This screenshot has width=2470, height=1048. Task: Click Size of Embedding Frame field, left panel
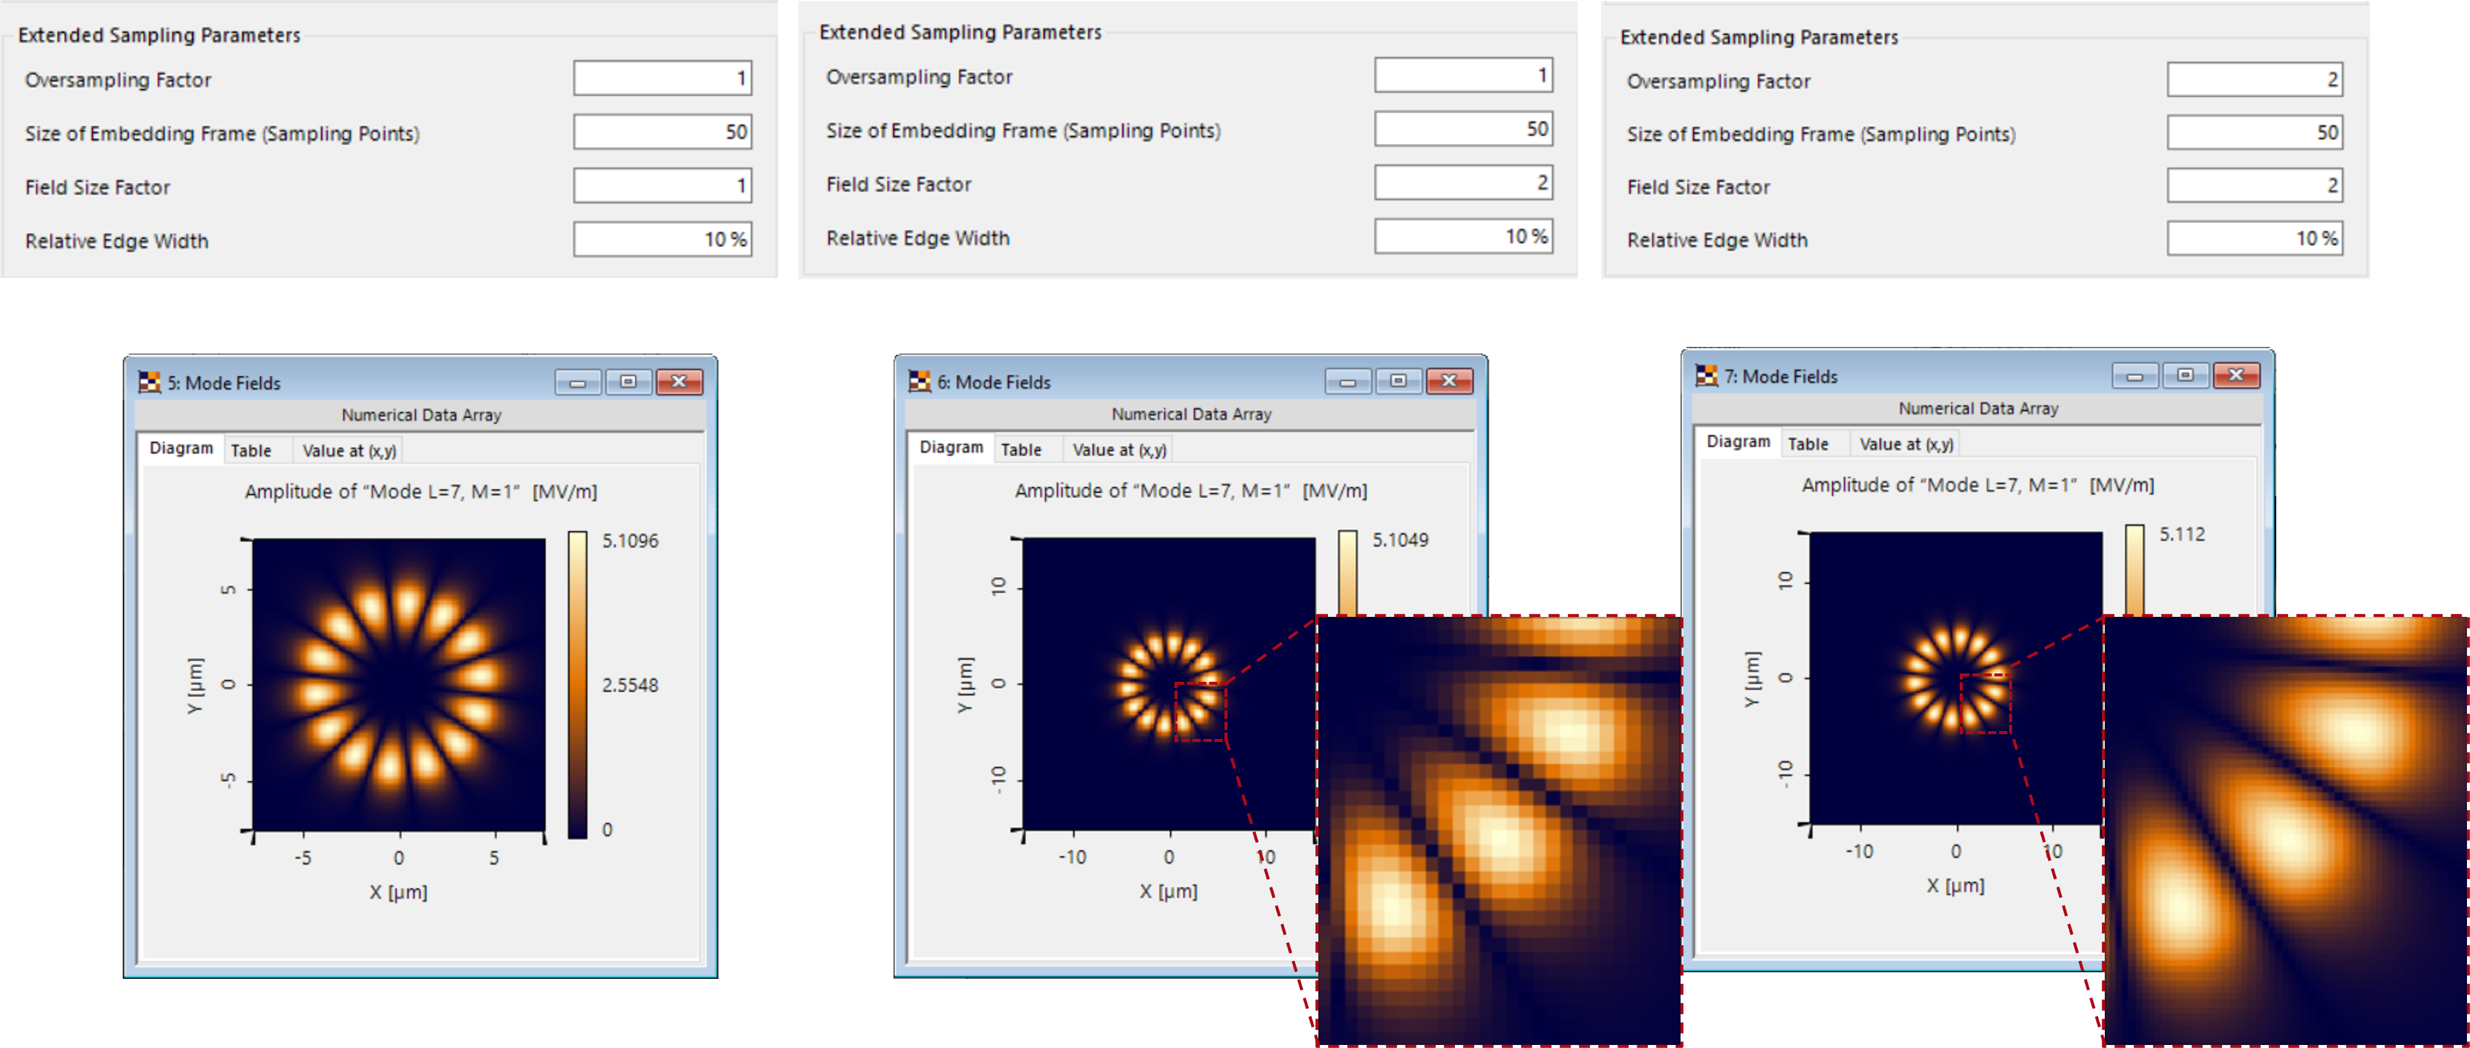click(662, 132)
